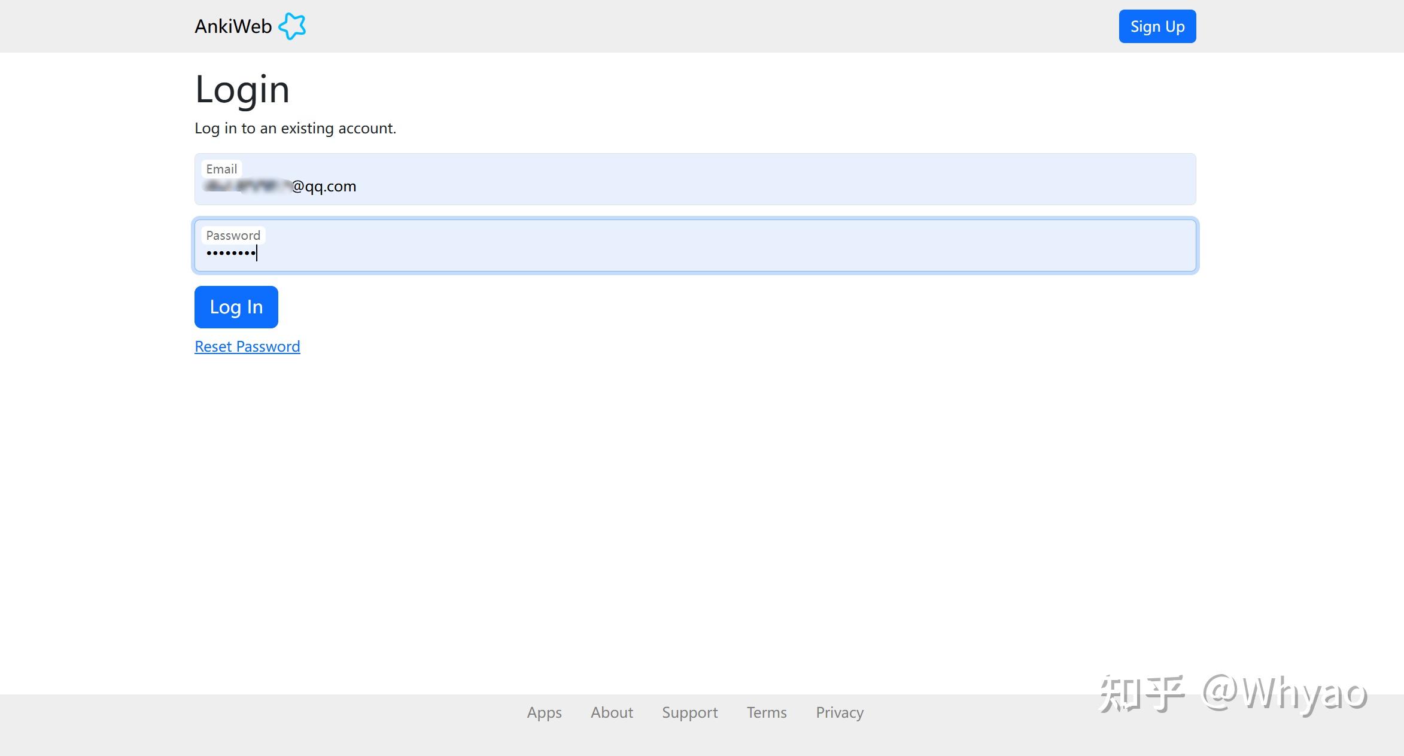The width and height of the screenshot is (1404, 756).
Task: Open the Reset Password link
Action: click(x=247, y=346)
